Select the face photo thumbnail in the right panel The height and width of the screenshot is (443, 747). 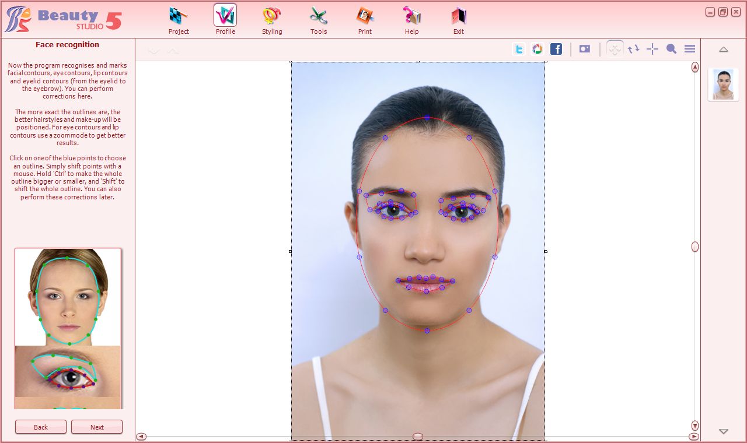click(x=724, y=85)
